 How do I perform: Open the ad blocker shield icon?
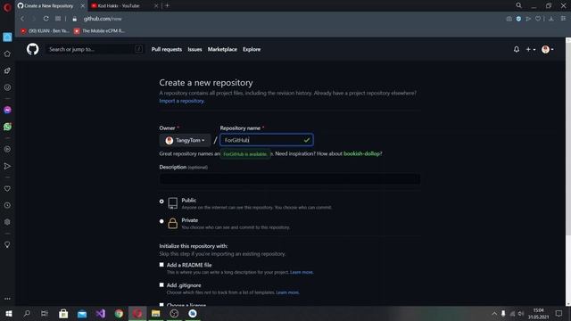[x=518, y=19]
